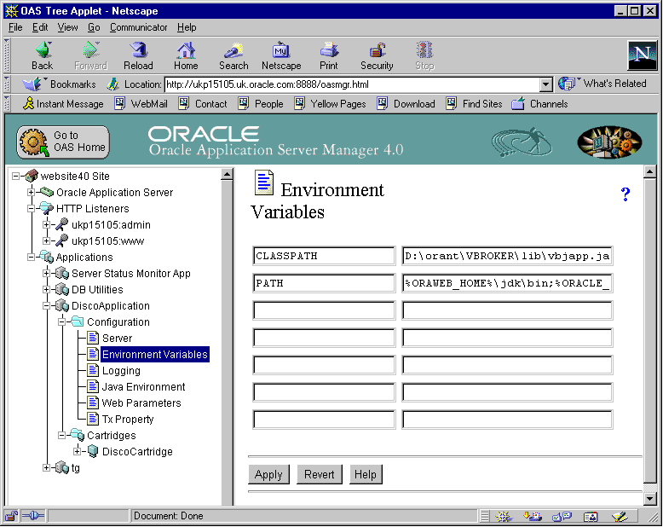Click the Help button below the form
663x527 pixels.
(x=366, y=474)
